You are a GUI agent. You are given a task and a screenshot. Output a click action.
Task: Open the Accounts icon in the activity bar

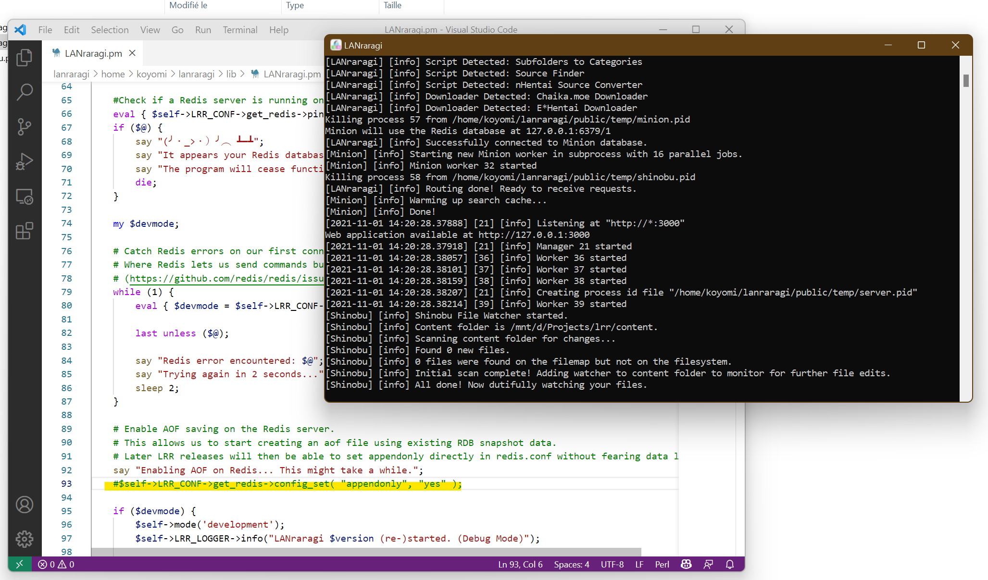(x=24, y=505)
